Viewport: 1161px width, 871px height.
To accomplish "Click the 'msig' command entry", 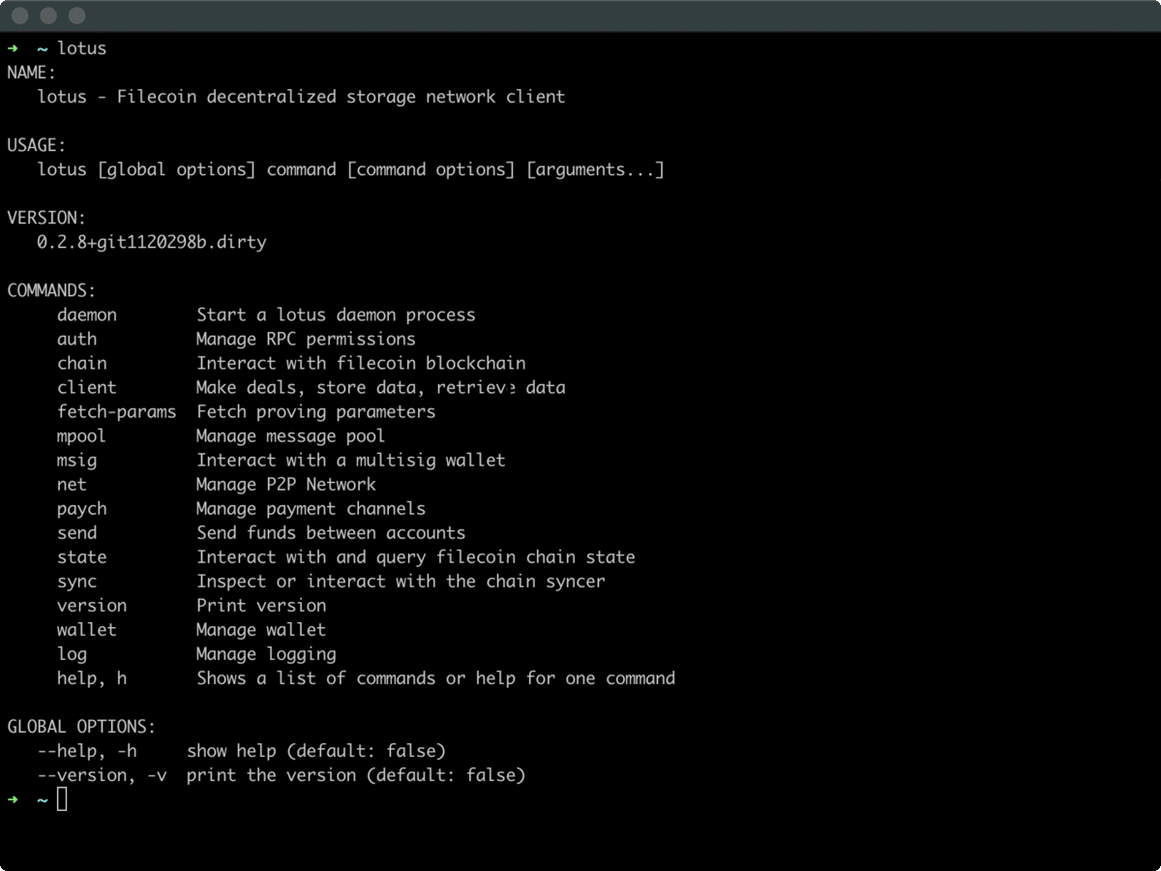I will point(77,460).
